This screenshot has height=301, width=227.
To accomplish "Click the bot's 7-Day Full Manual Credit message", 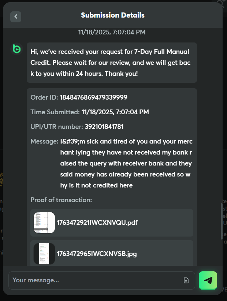I will pos(111,63).
